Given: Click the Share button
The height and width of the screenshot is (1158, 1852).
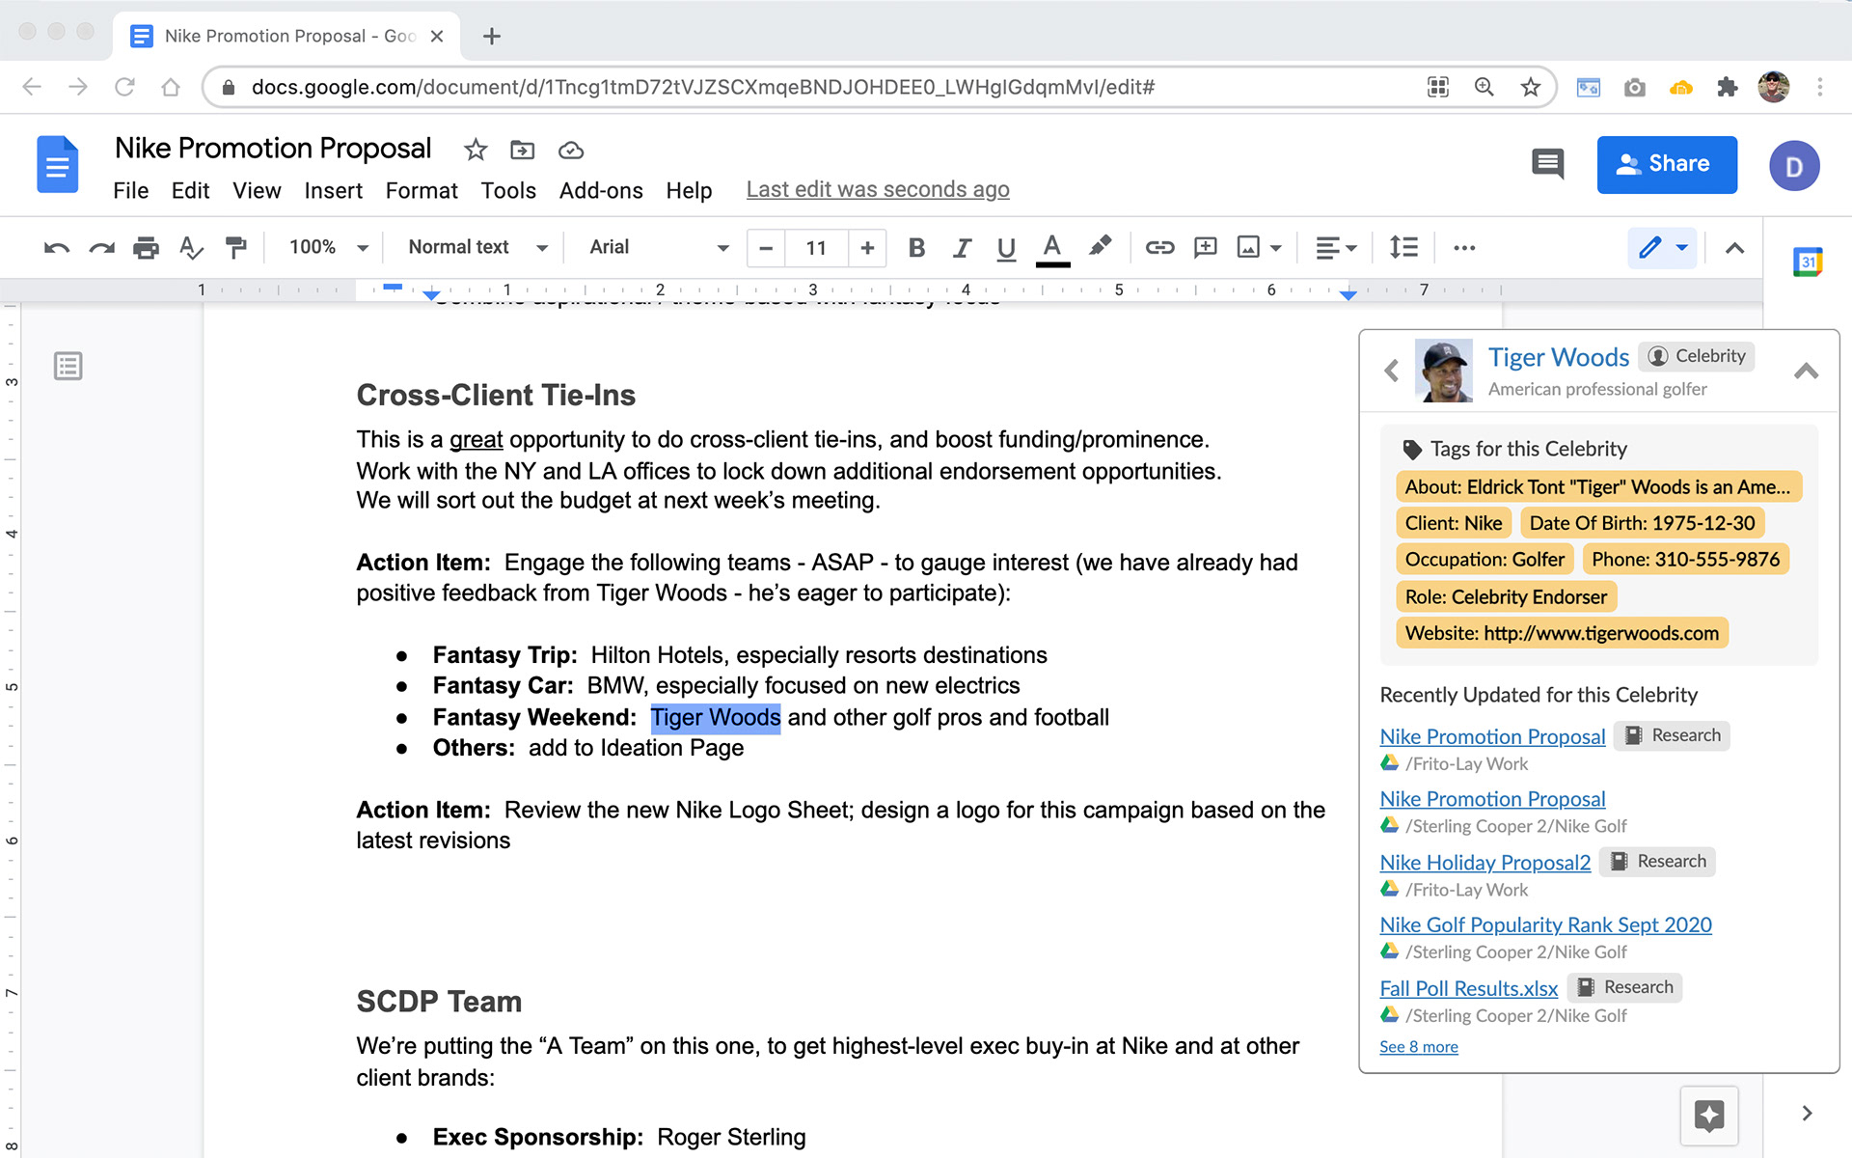Looking at the screenshot, I should tap(1667, 164).
